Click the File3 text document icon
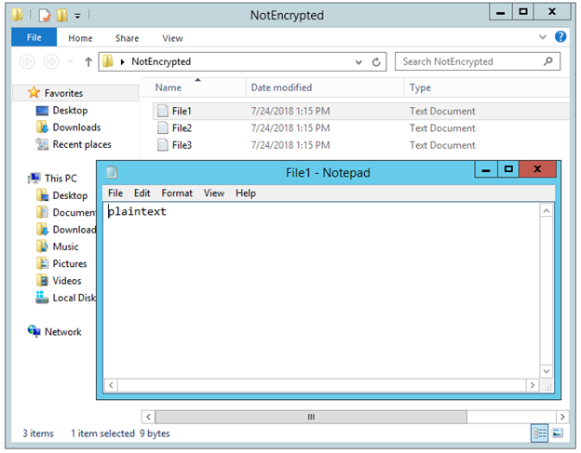 [x=163, y=145]
